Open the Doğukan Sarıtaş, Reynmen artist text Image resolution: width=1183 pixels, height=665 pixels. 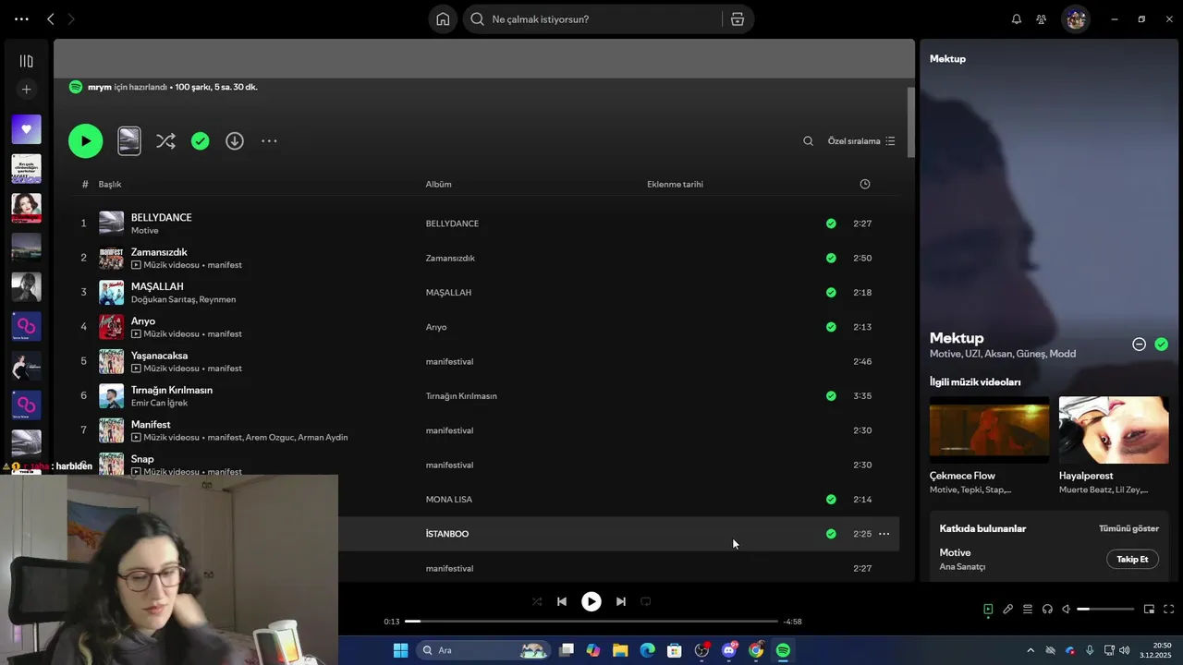tap(183, 299)
